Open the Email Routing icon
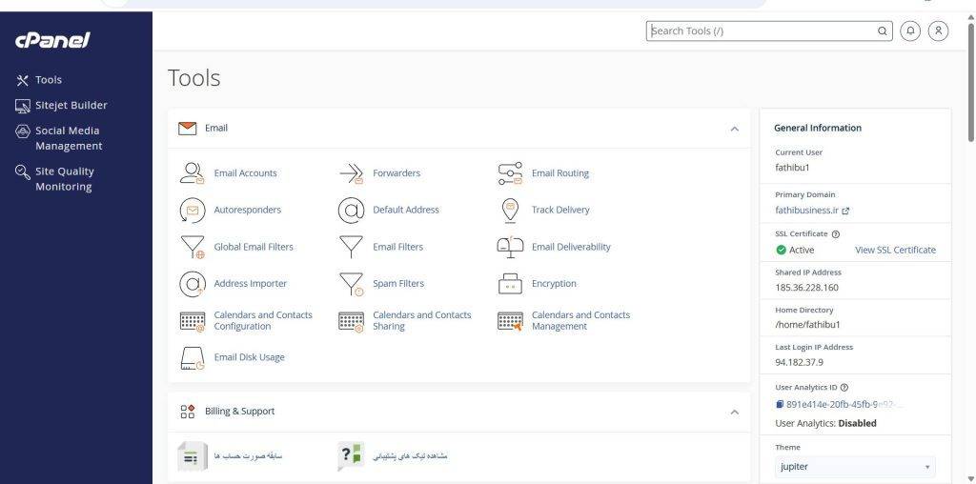Image resolution: width=976 pixels, height=484 pixels. click(x=510, y=173)
